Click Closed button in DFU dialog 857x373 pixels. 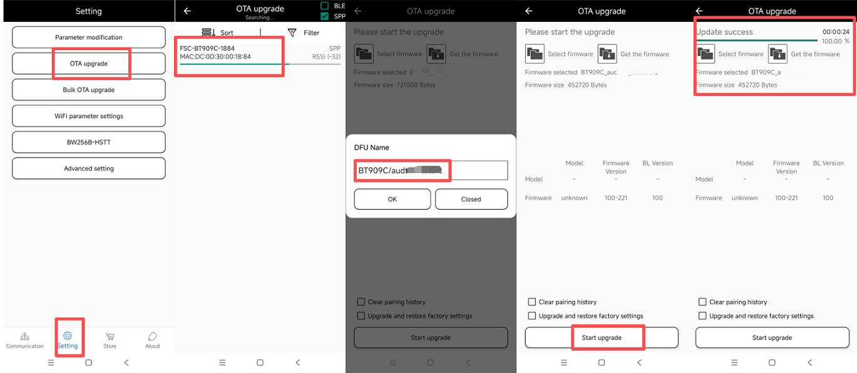click(471, 199)
